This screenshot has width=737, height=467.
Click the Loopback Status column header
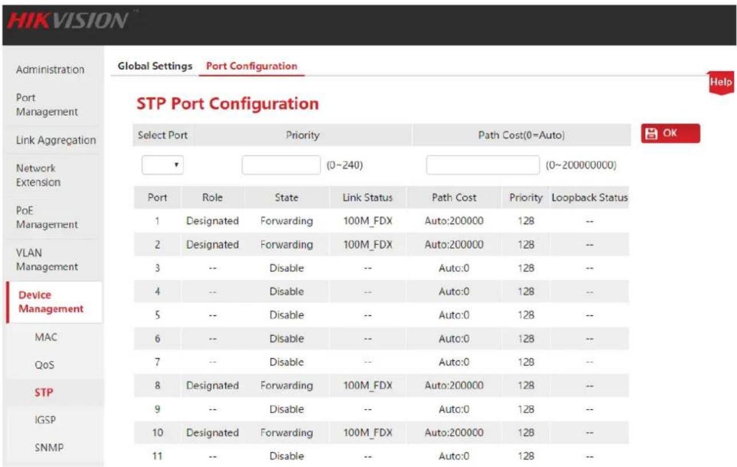pos(590,198)
